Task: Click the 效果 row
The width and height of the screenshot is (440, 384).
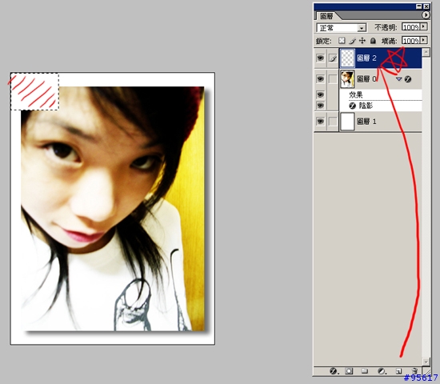Action: pos(381,95)
